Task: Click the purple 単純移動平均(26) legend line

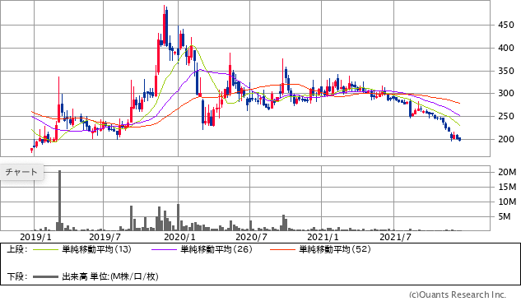Action: tap(164, 249)
